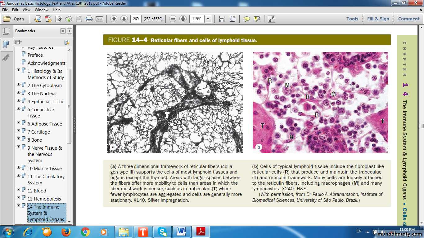Click the Print file icon

[x=89, y=19]
